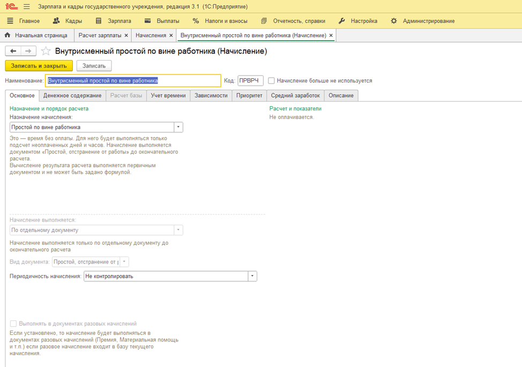This screenshot has width=522, height=367.
Task: Expand Периодичность начисления dropdown arrow
Action: click(x=252, y=276)
